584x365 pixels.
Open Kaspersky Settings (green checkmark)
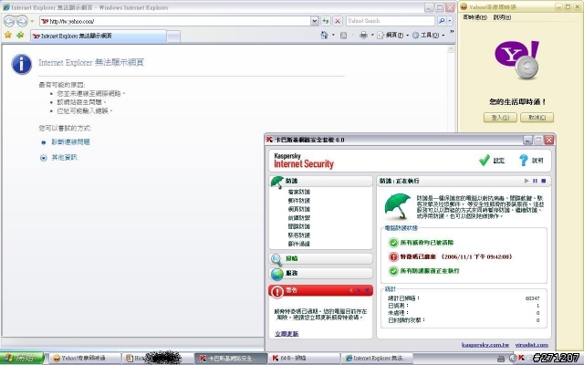(492, 161)
